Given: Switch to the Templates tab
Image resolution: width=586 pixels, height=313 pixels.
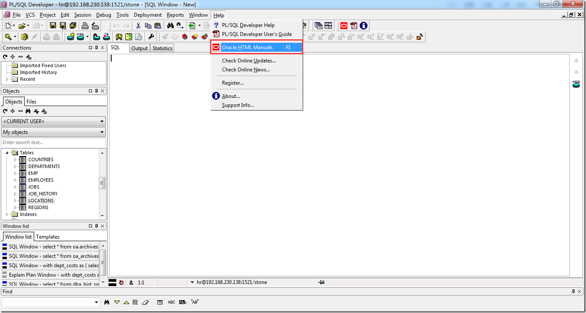Looking at the screenshot, I should 48,237.
